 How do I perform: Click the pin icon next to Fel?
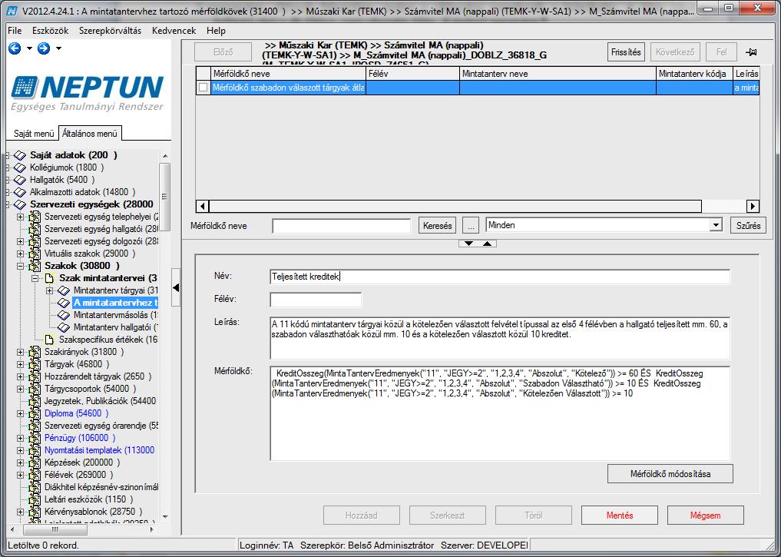[750, 52]
